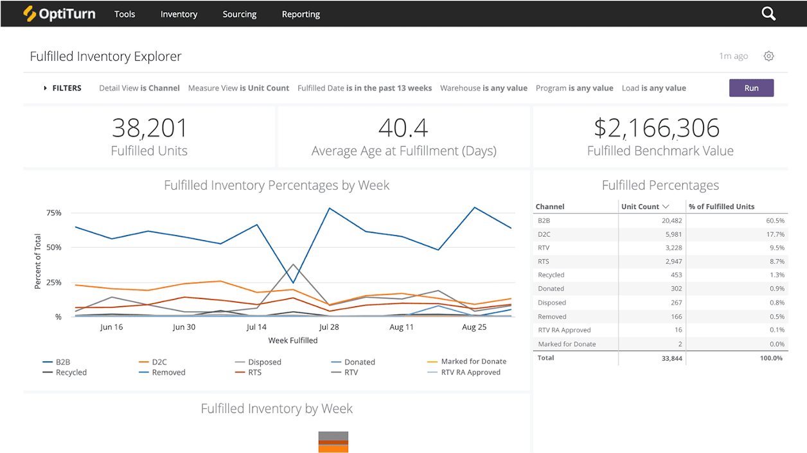
Task: Click the D2C row in the table
Action: [661, 234]
